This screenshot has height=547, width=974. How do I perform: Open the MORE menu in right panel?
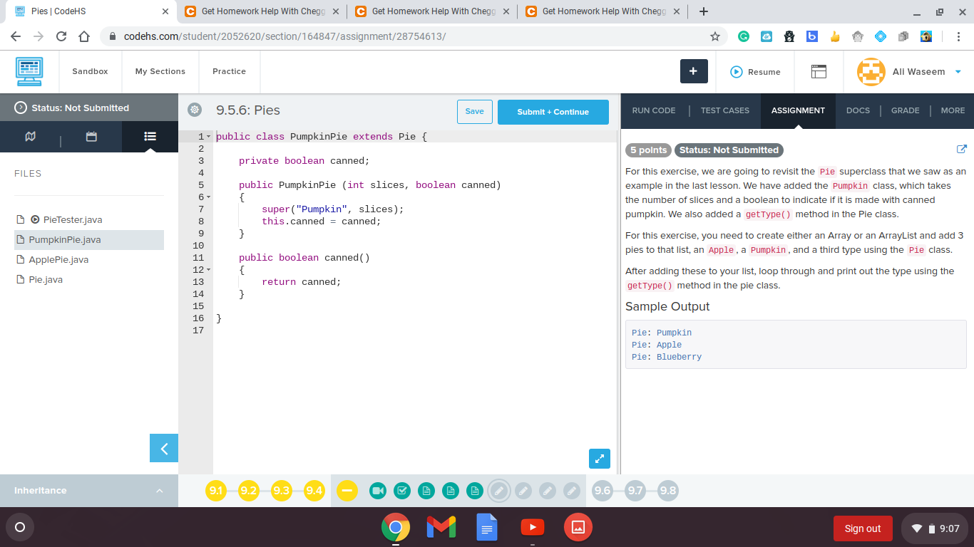pos(953,110)
